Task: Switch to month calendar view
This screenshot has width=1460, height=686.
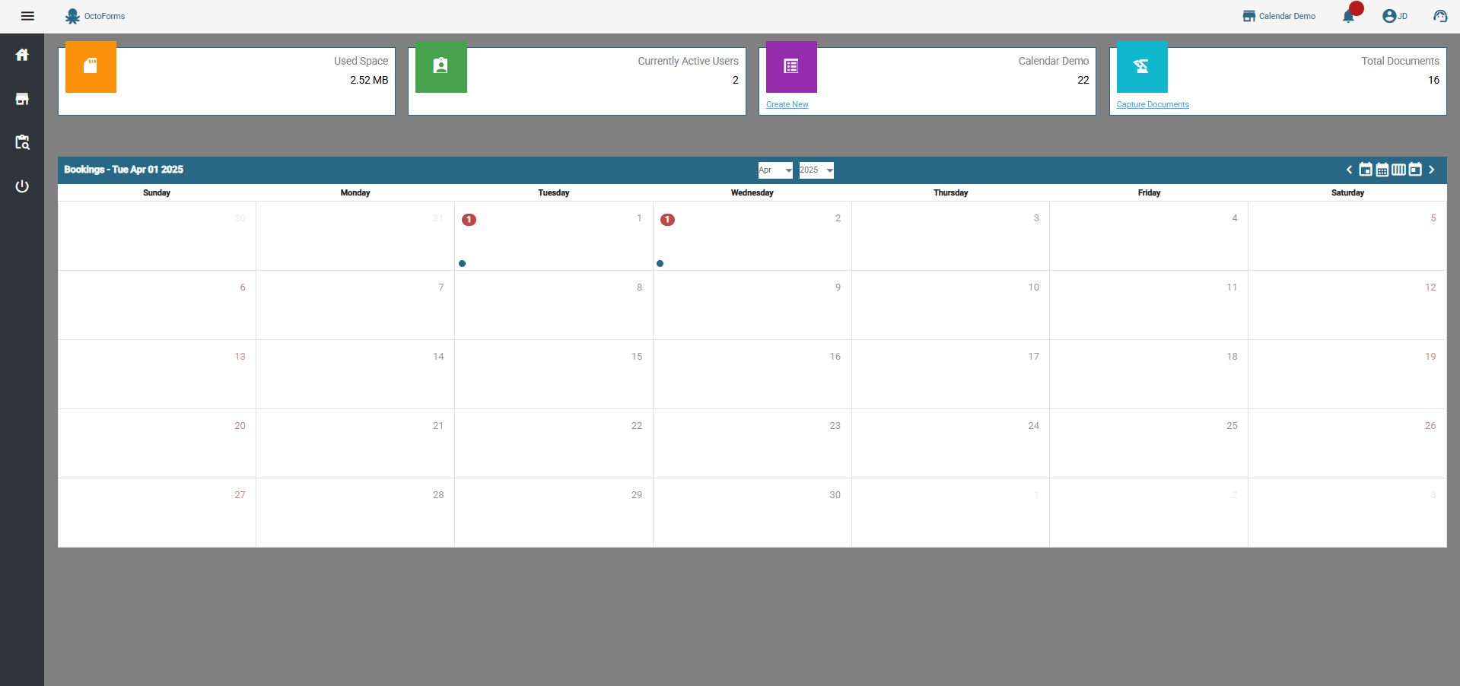Action: 1382,170
